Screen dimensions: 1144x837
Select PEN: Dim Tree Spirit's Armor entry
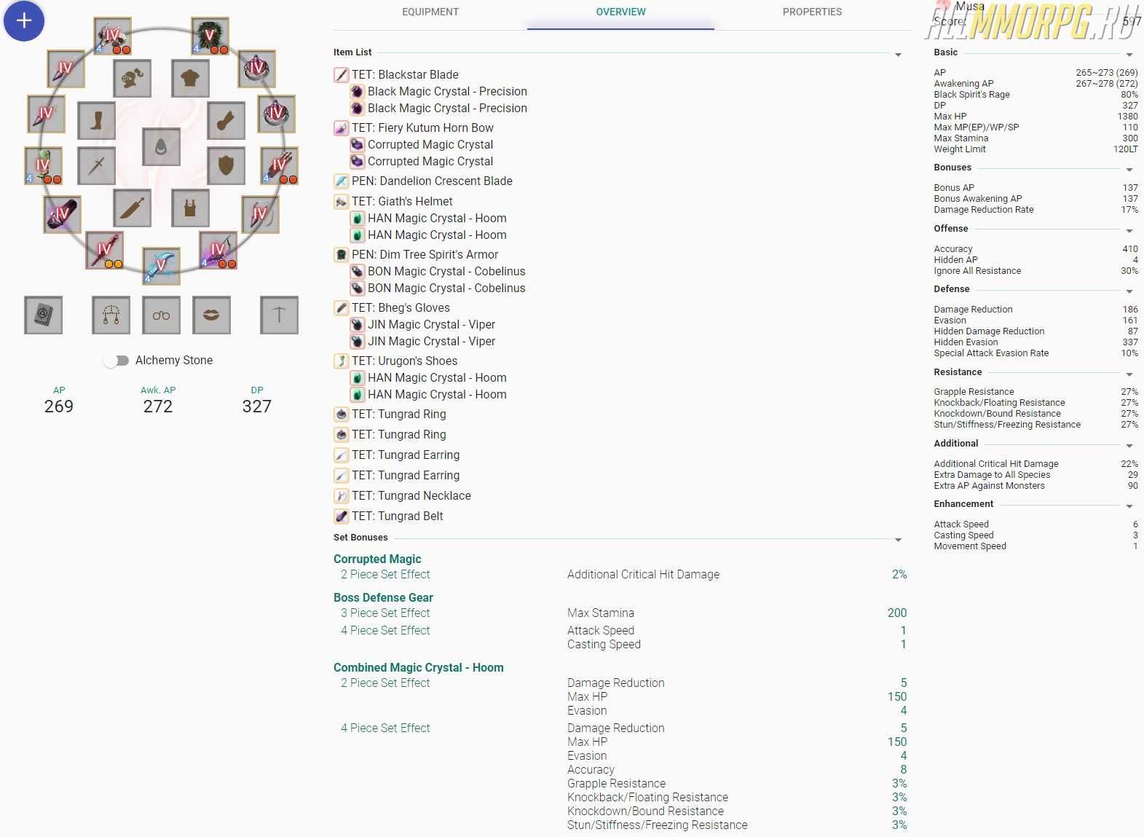425,255
